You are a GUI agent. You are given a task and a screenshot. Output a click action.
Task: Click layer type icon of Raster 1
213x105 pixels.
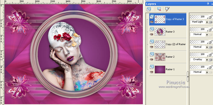[x=152, y=67]
